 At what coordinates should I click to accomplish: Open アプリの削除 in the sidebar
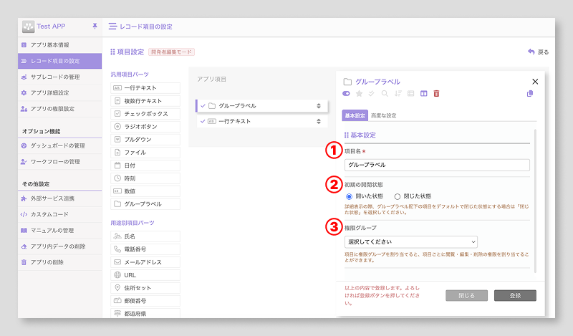(60, 262)
